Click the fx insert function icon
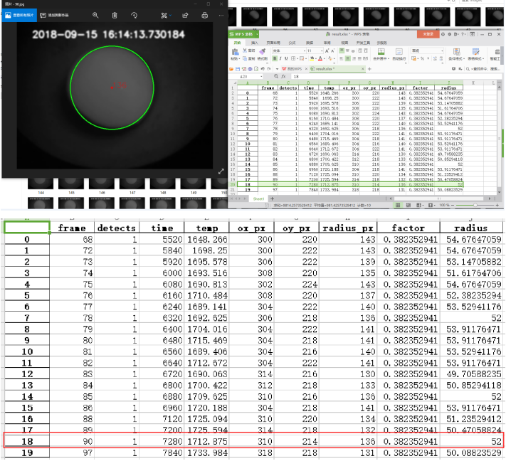This screenshot has height=461, width=506. click(283, 76)
